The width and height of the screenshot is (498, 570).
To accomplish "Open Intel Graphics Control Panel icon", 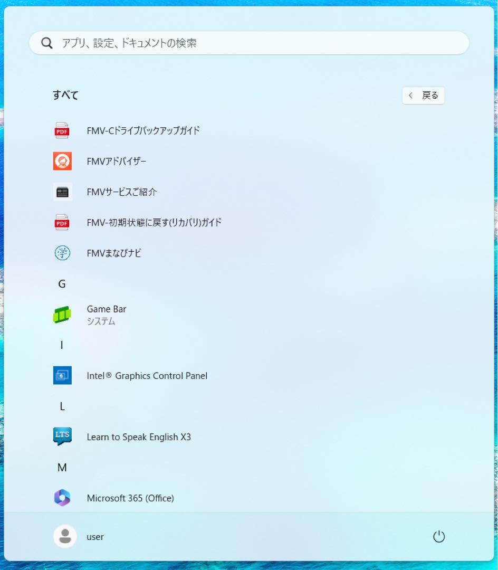I will (x=62, y=376).
